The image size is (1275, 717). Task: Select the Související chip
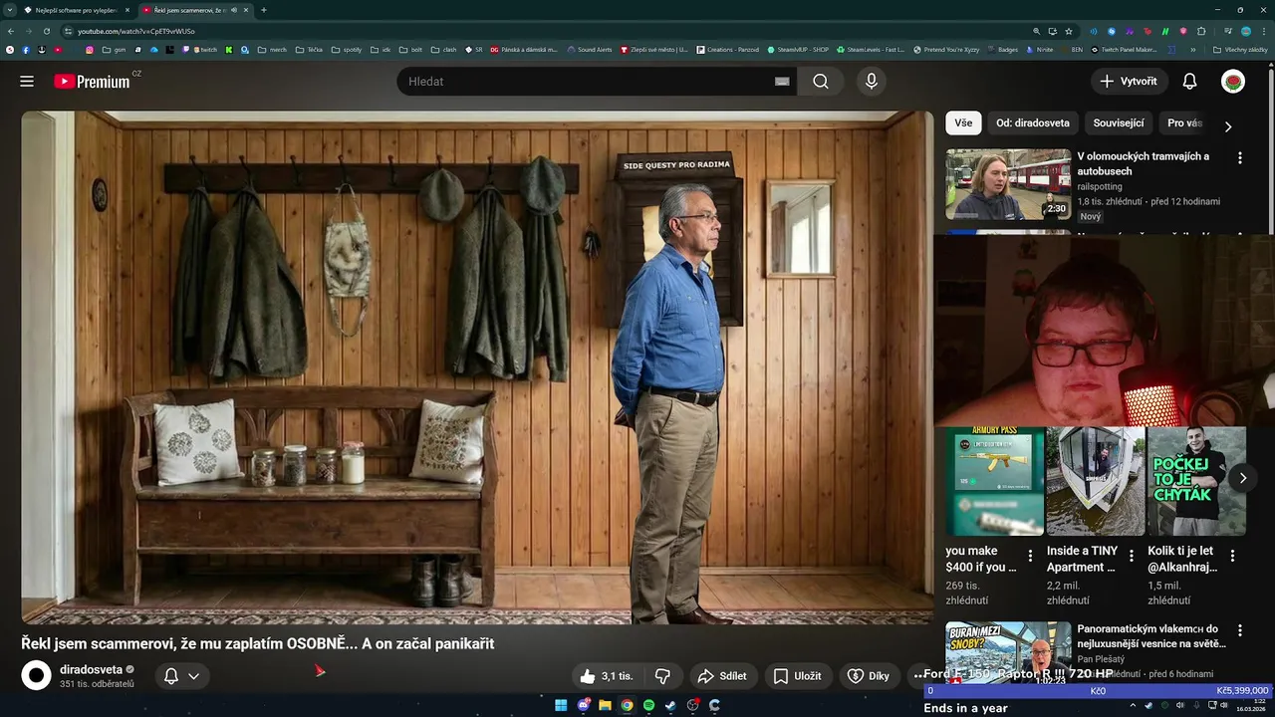pos(1119,123)
